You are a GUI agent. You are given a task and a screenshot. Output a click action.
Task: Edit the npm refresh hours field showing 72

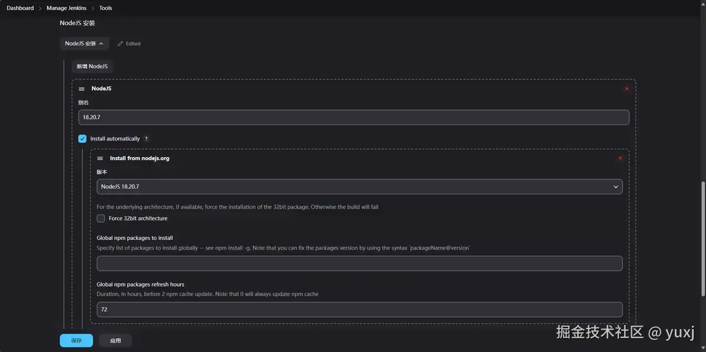click(x=359, y=310)
